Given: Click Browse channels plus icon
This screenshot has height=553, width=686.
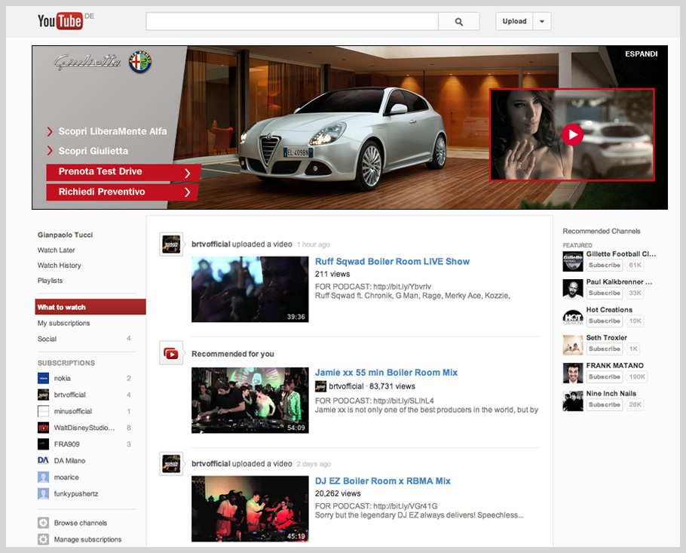Looking at the screenshot, I should (x=43, y=523).
